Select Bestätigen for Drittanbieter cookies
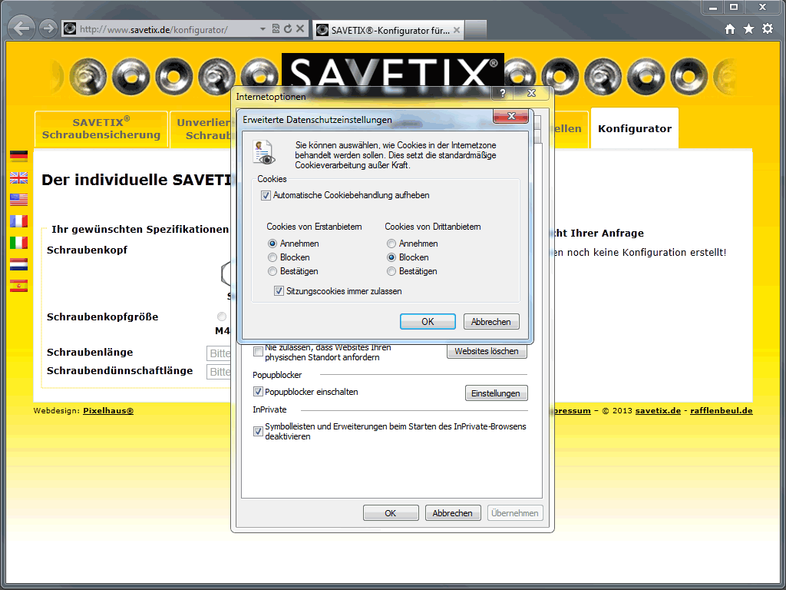This screenshot has width=786, height=590. click(x=391, y=271)
